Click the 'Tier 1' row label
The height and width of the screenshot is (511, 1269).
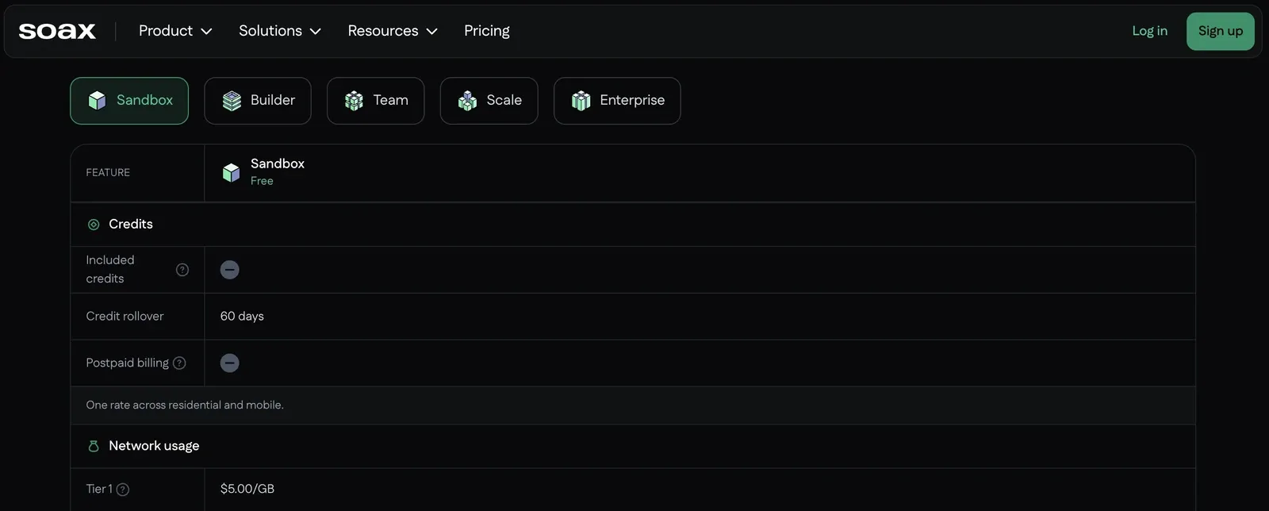(99, 489)
